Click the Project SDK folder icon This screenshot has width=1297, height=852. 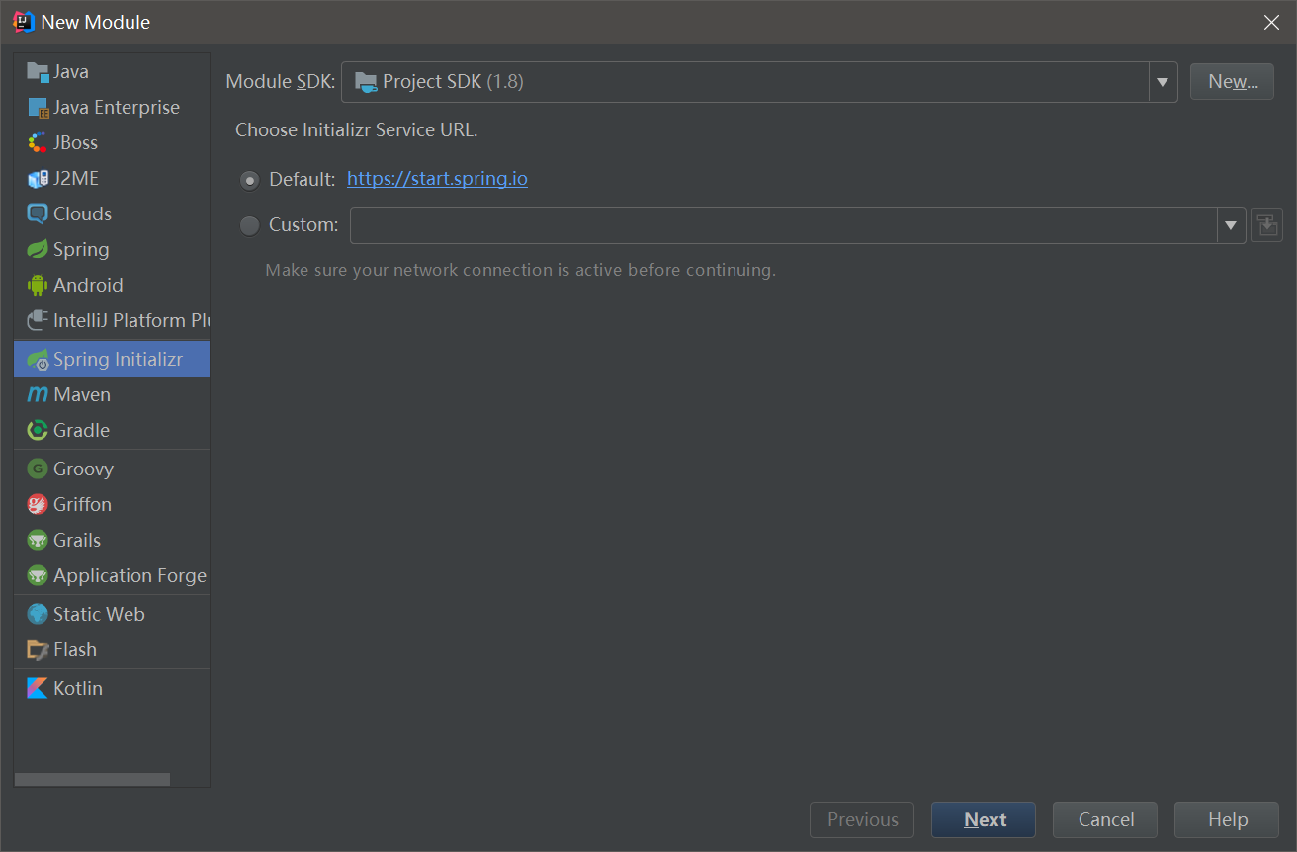point(366,82)
